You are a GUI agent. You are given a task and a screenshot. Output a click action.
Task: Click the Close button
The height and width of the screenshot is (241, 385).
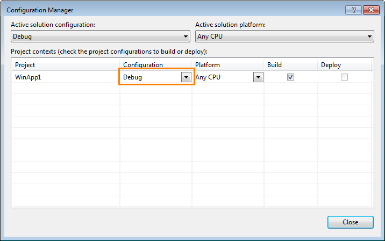click(351, 222)
